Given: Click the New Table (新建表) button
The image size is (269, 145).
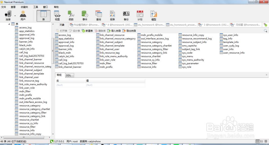Looking at the screenshot, I should click(x=87, y=31).
